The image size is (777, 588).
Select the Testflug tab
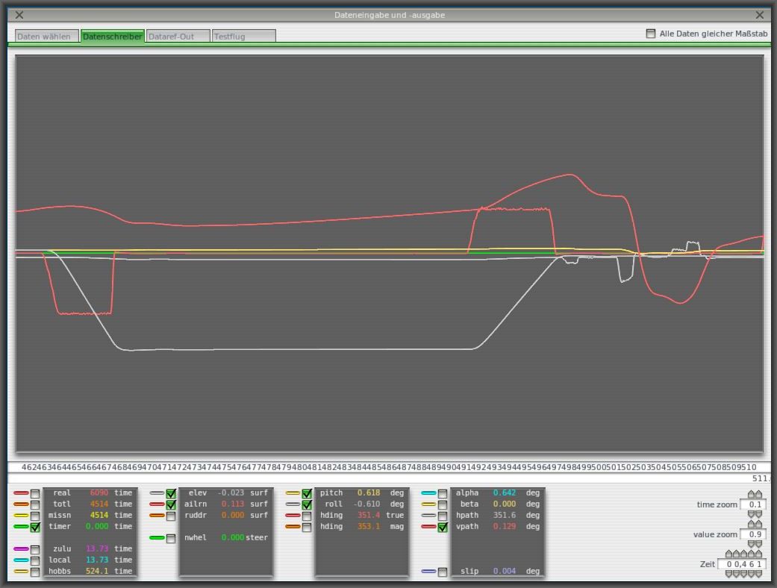[243, 36]
